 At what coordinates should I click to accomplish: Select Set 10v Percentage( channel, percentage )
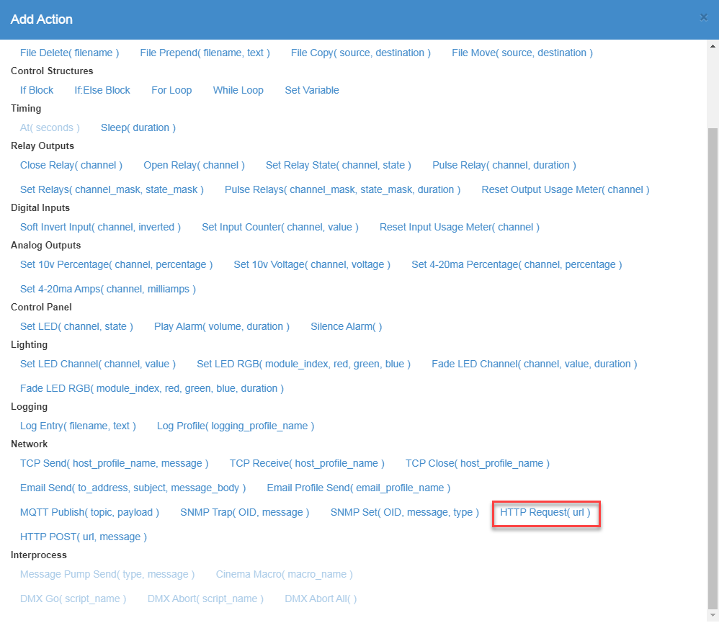(x=116, y=265)
